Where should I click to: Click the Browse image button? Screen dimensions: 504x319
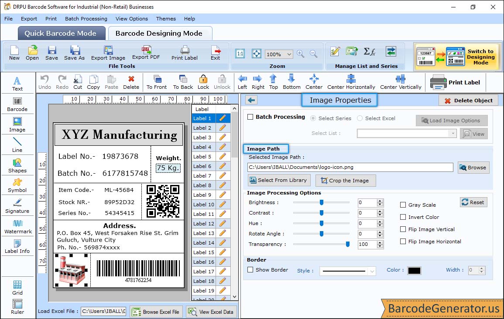pyautogui.click(x=473, y=168)
